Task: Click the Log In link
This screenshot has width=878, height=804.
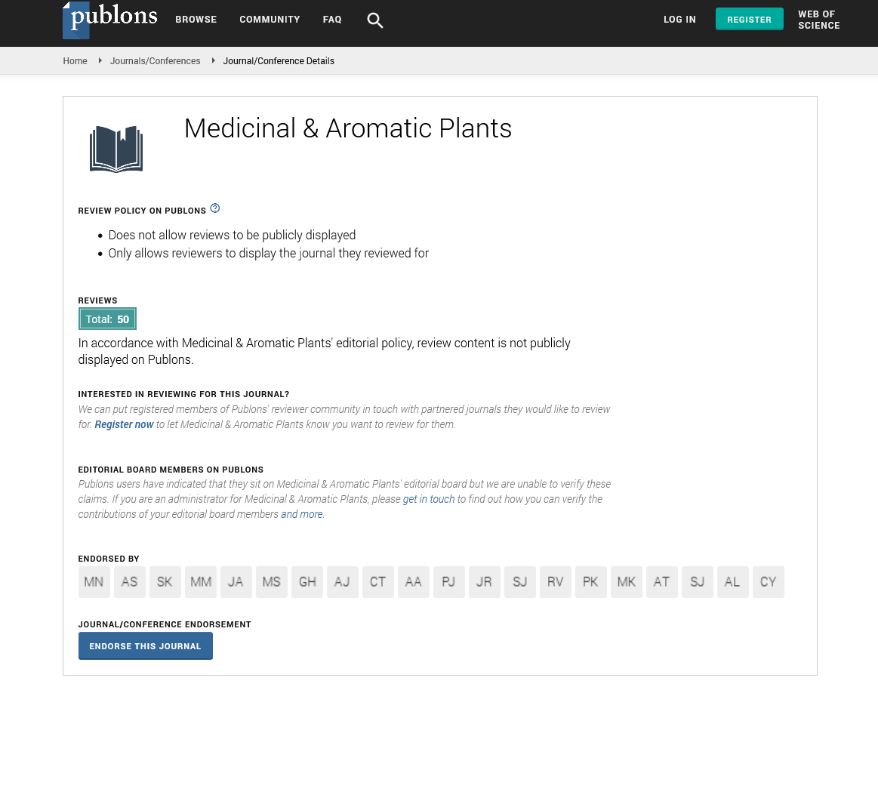Action: click(x=679, y=20)
